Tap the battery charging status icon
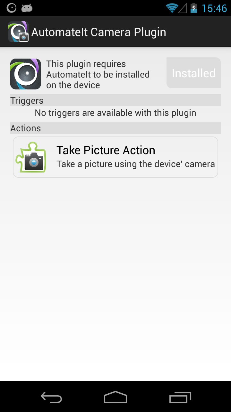 (194, 8)
